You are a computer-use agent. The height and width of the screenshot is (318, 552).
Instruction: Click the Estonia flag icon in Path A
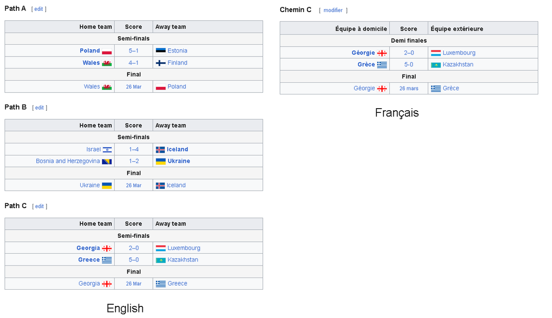click(160, 51)
